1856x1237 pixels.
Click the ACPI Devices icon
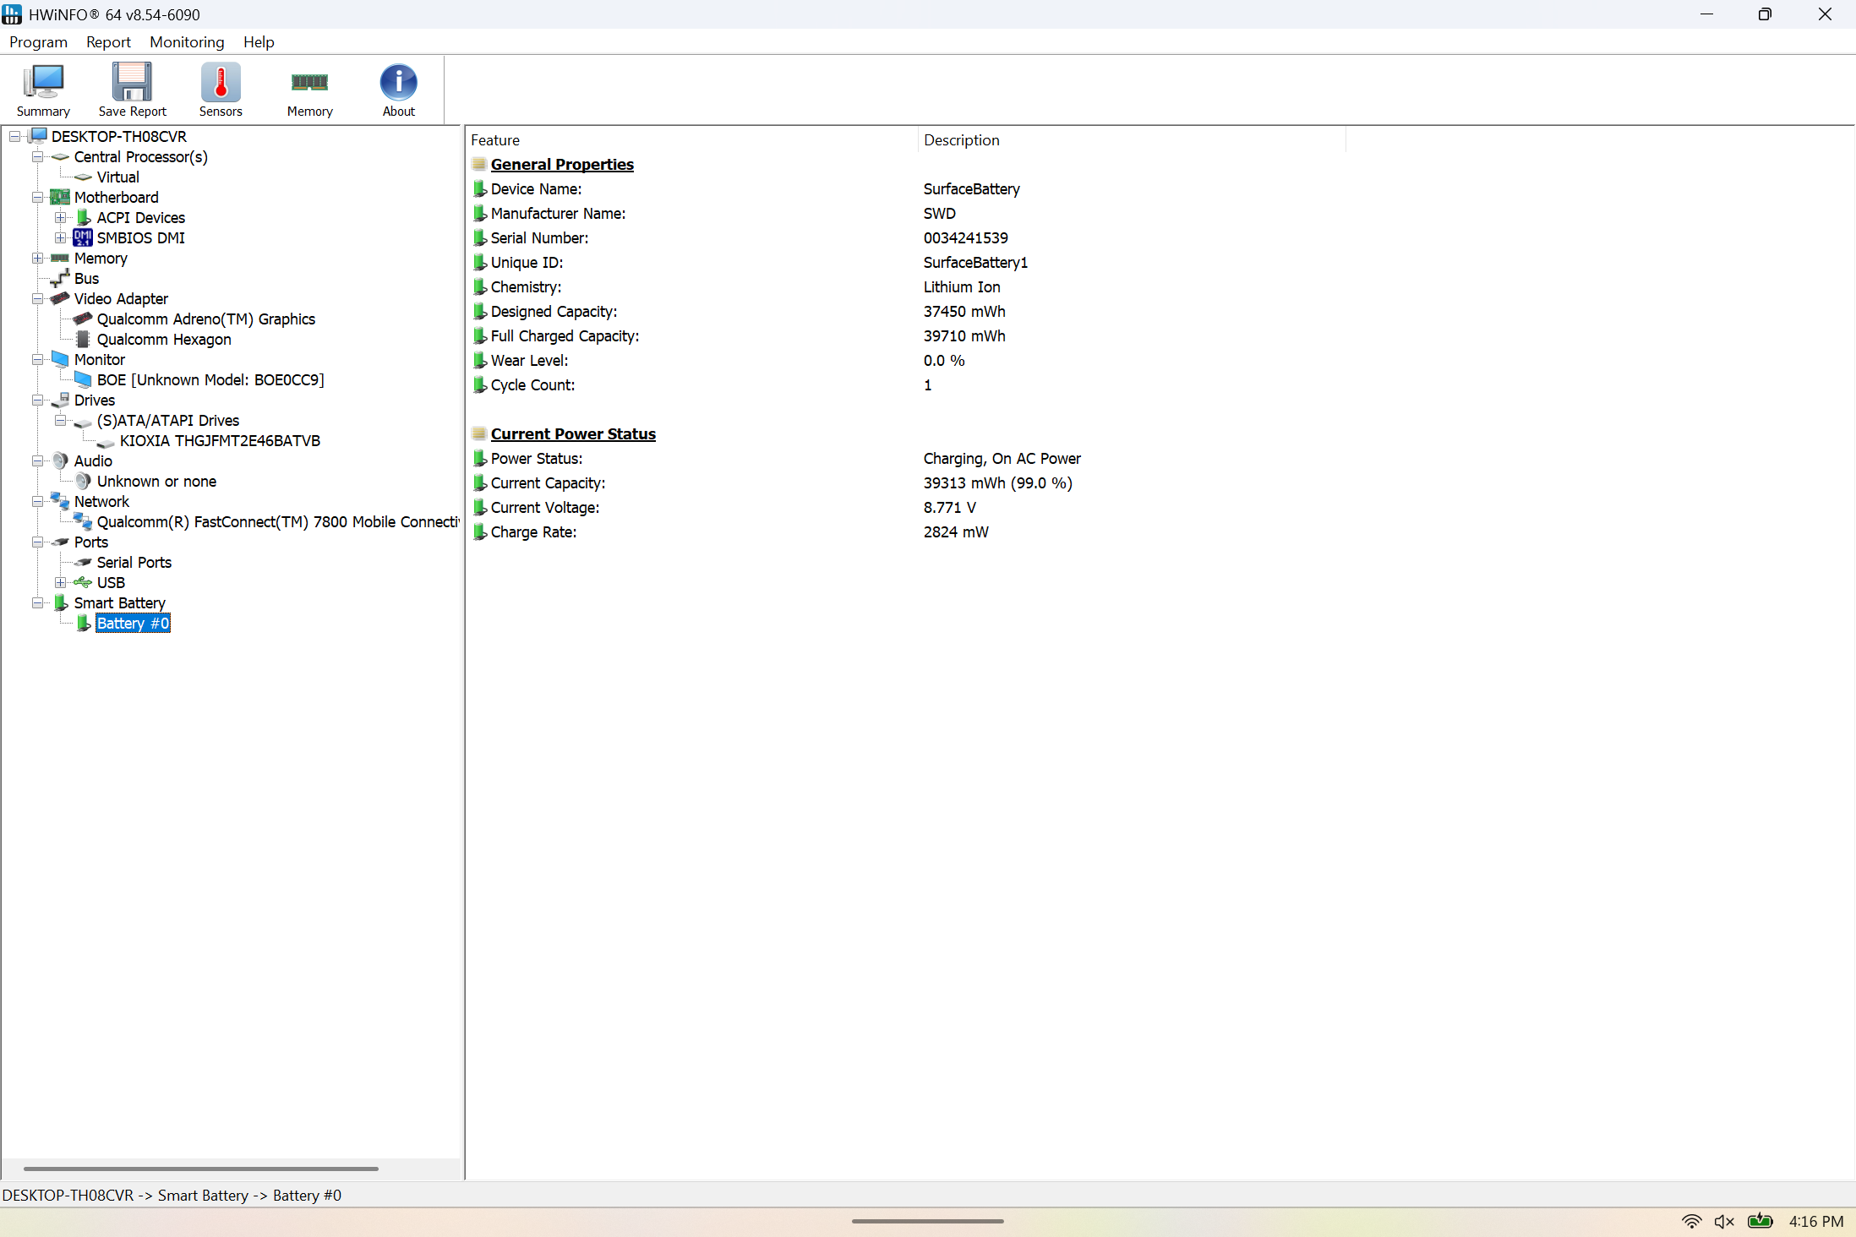point(84,217)
